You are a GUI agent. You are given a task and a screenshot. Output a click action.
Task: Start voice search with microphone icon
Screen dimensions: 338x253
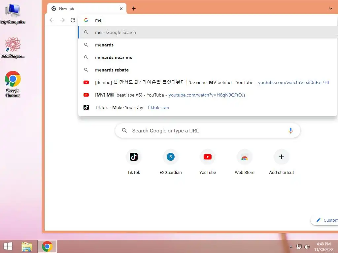[290, 130]
